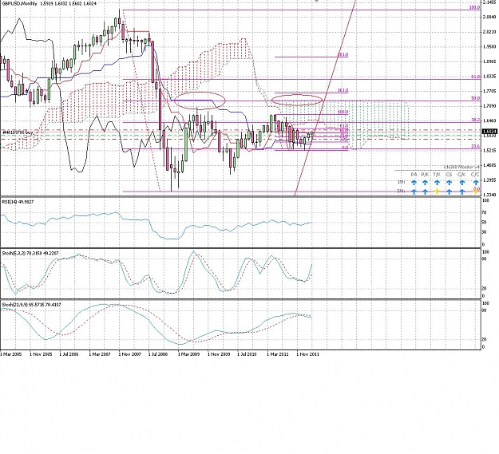The image size is (499, 454).
Task: Click the blue arrow under T/K in the upper monitor row
Action: click(x=437, y=183)
